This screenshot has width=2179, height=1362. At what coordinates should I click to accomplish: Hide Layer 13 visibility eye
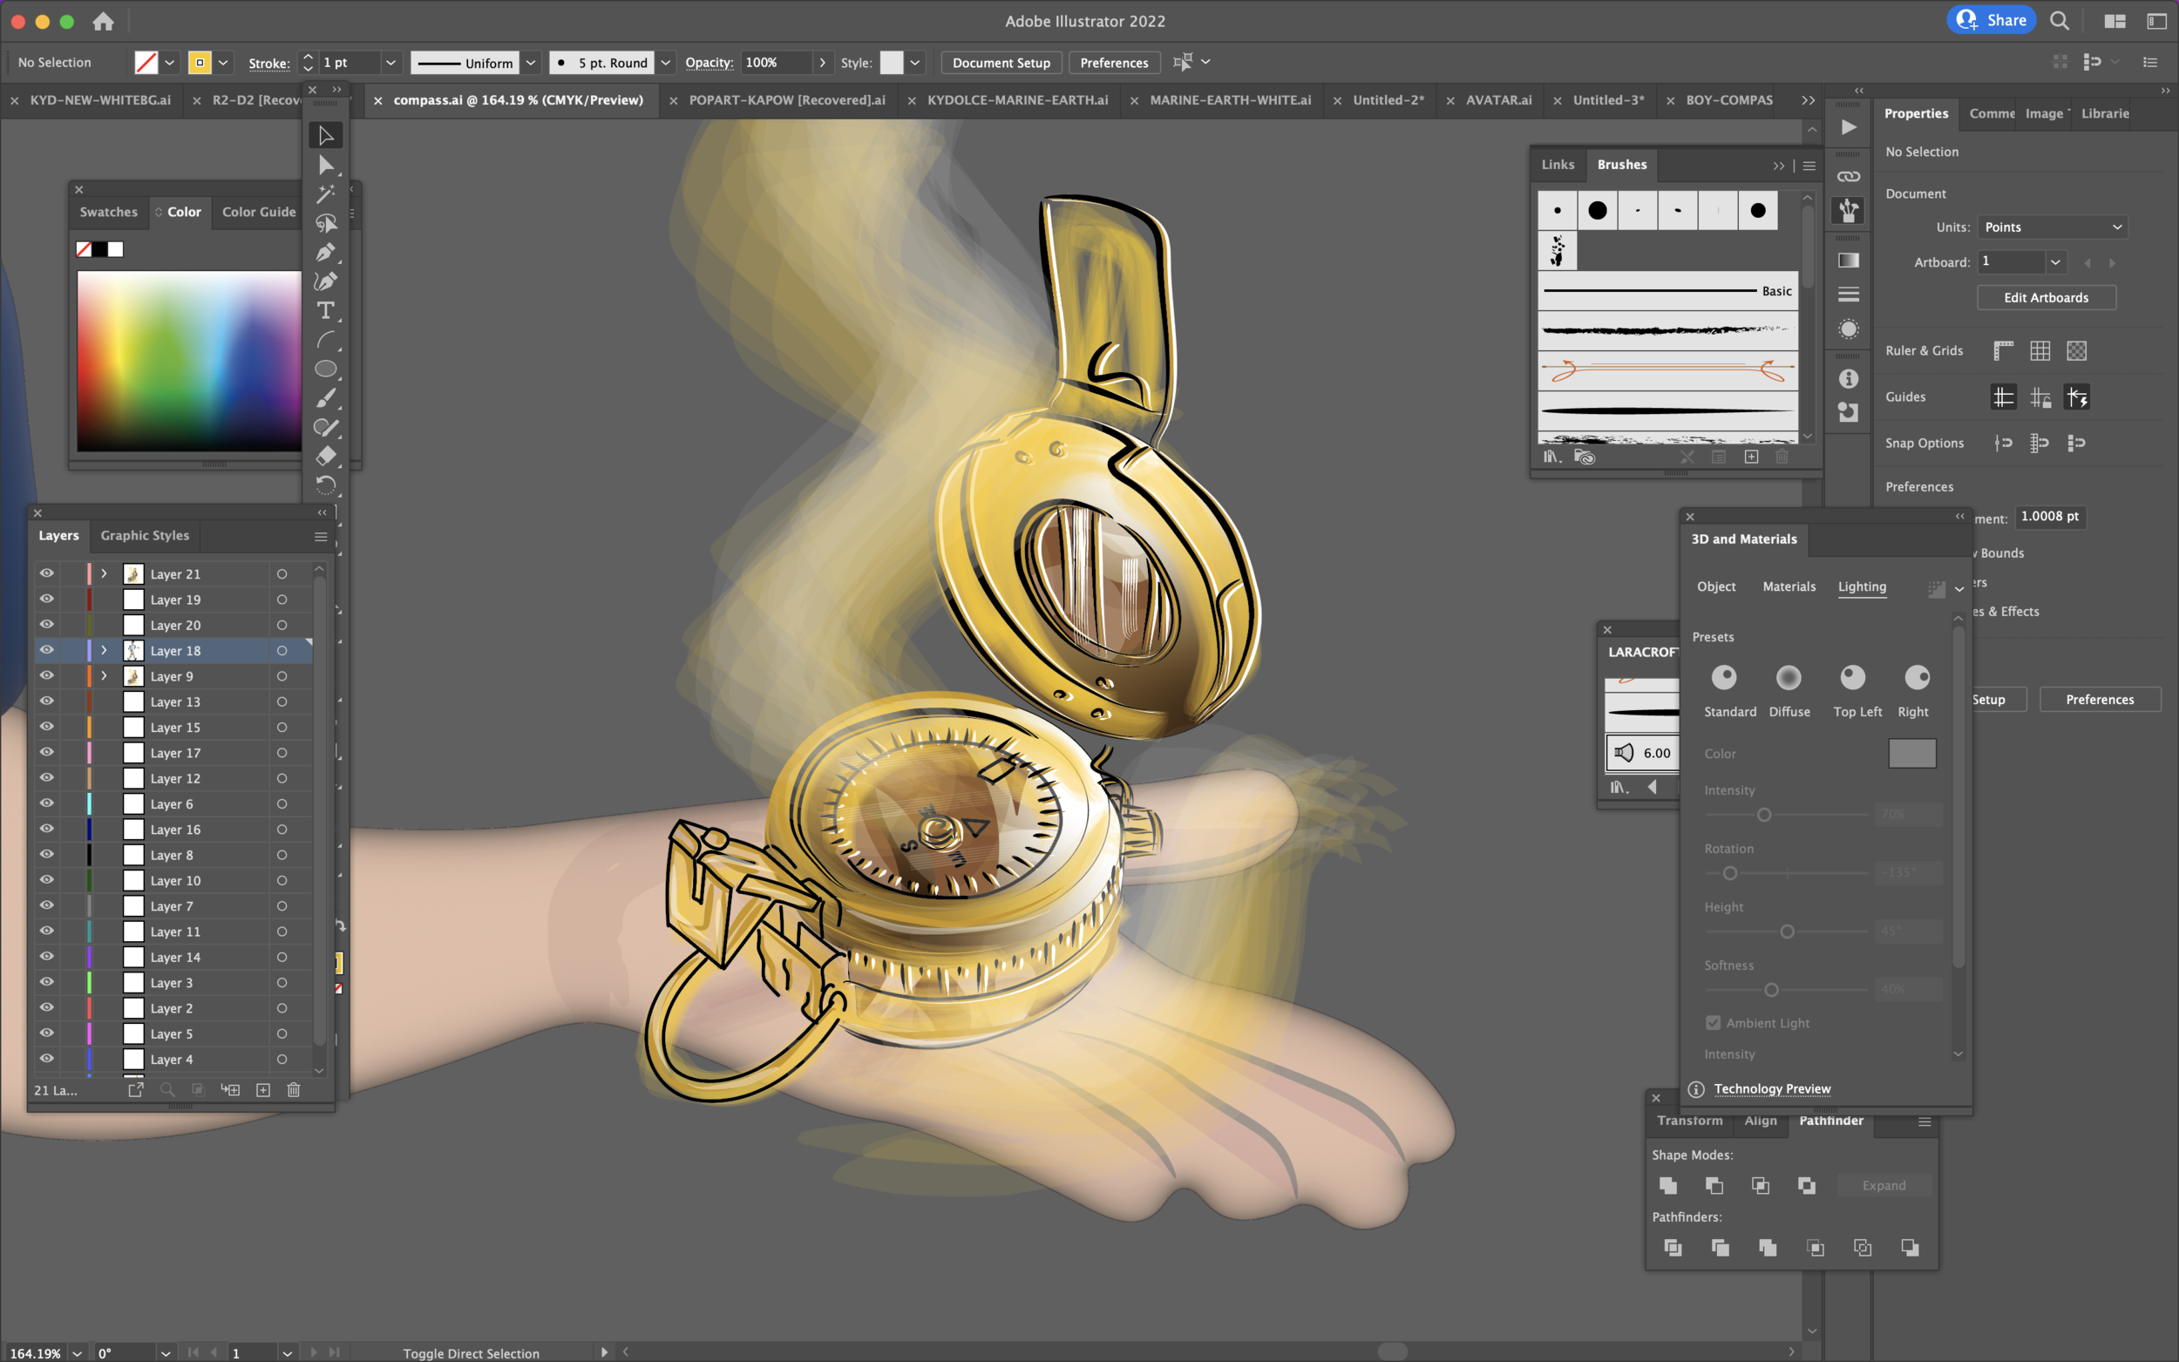[x=47, y=701]
